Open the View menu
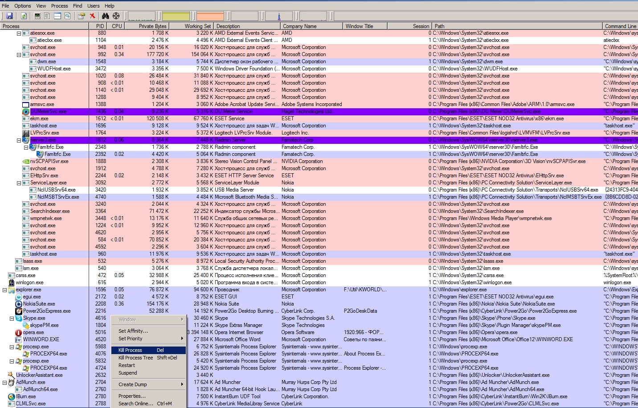 pos(41,6)
